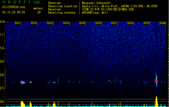Click the HROFFT 1.0.0 title text
The image size is (169, 107).
click(21, 2)
